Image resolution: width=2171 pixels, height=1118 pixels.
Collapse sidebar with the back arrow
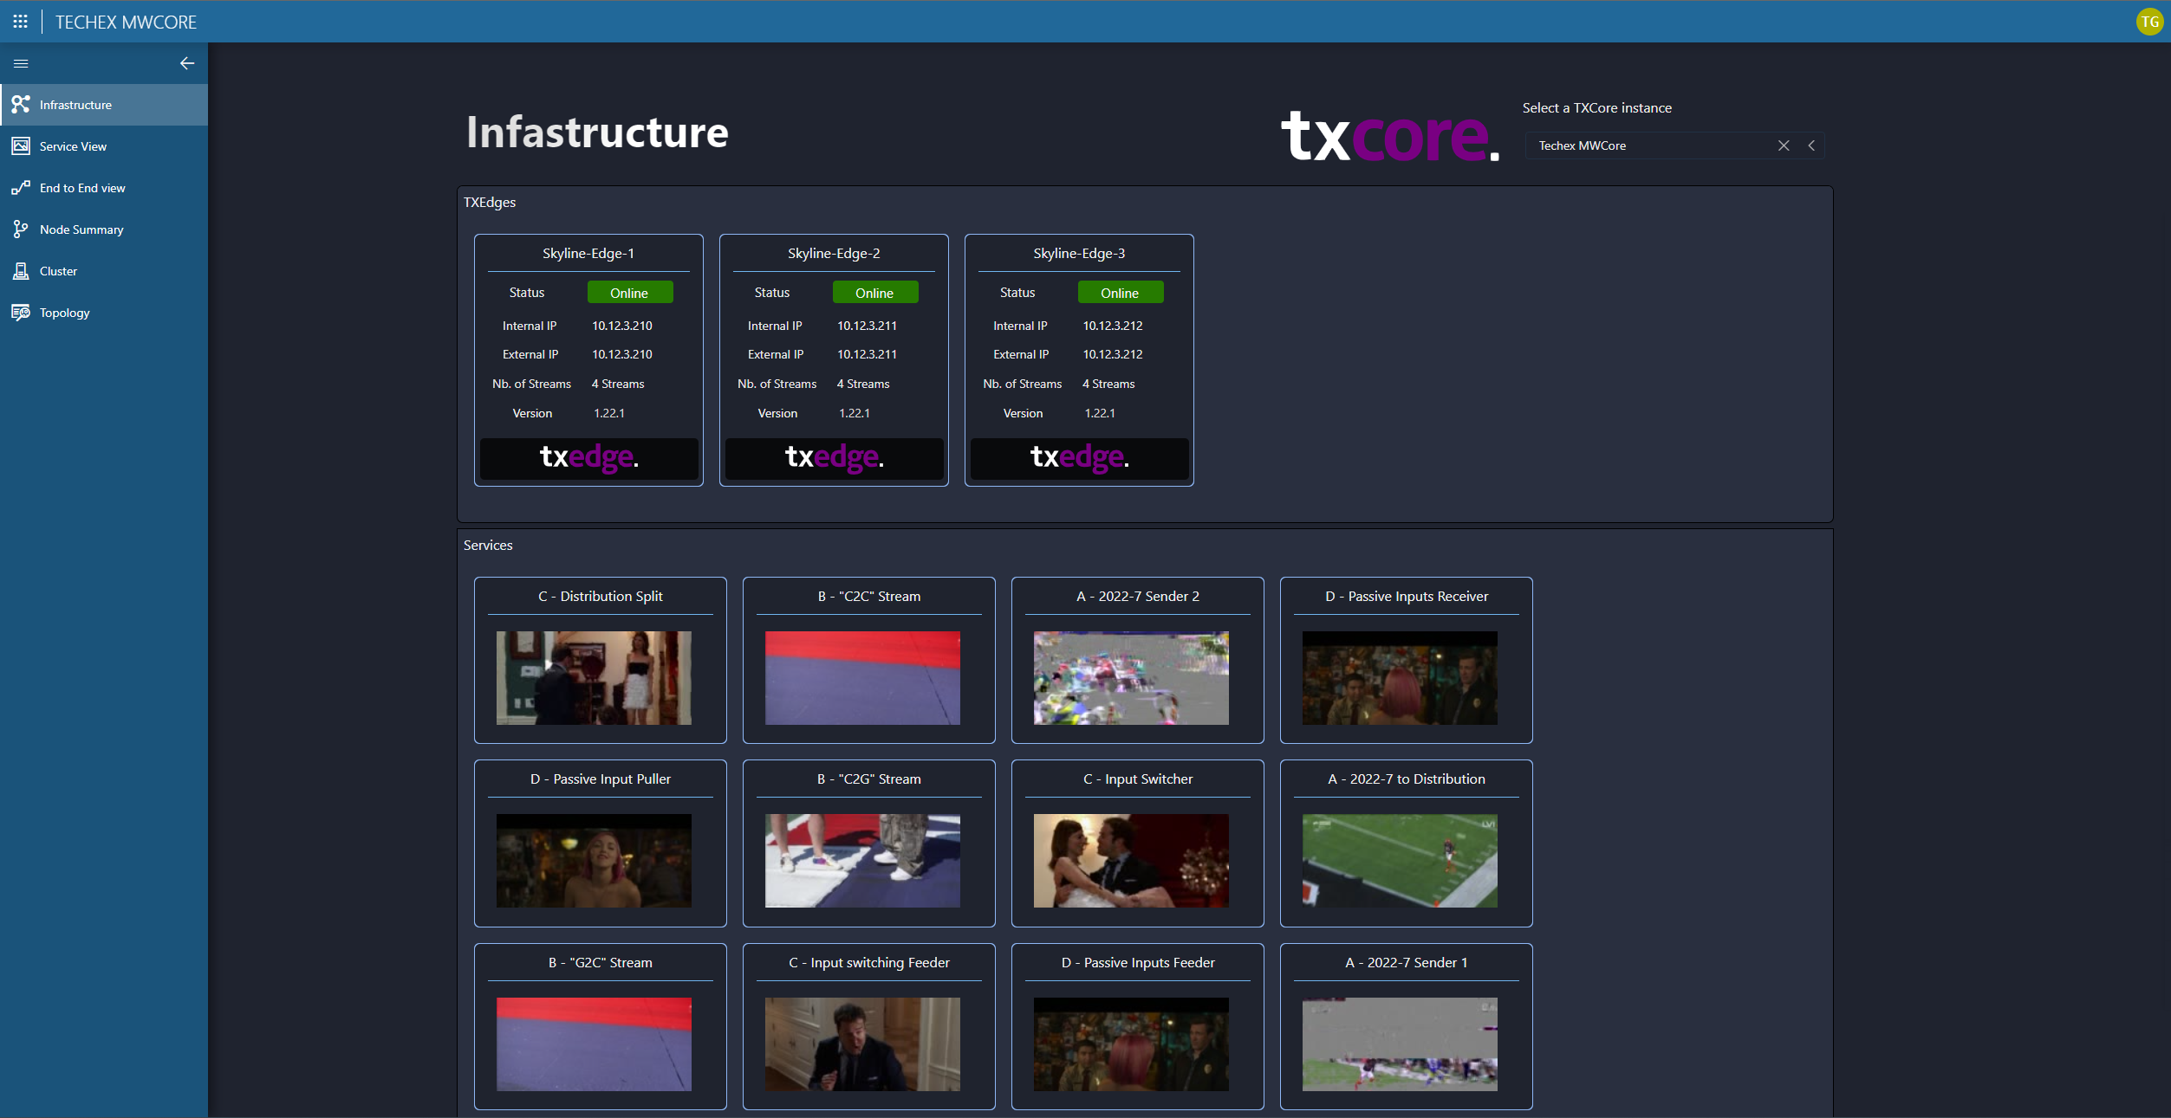click(x=187, y=63)
